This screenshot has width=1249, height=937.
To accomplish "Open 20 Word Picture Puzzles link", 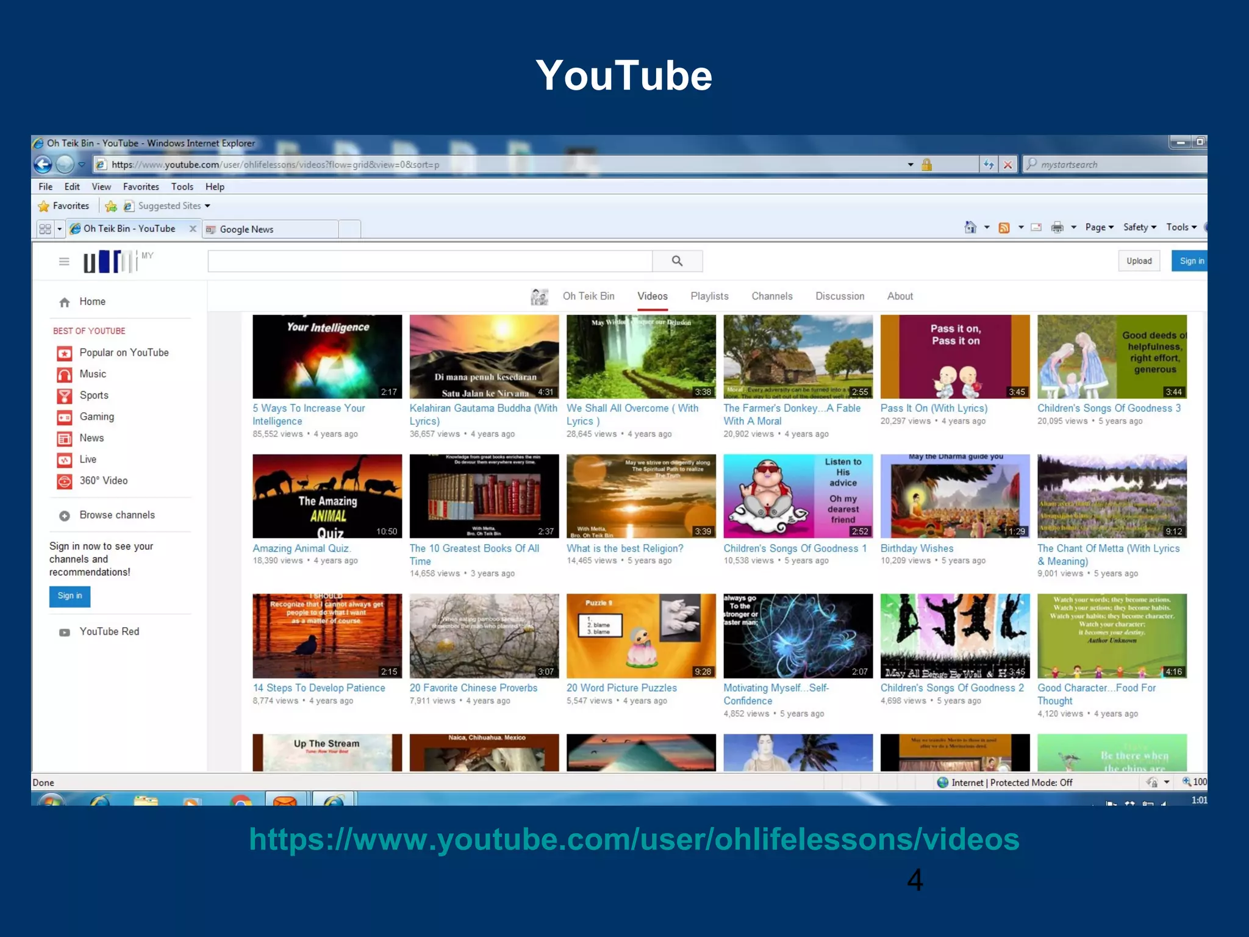I will [621, 688].
